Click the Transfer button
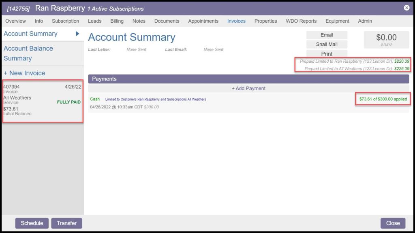415x233 pixels. click(x=66, y=223)
